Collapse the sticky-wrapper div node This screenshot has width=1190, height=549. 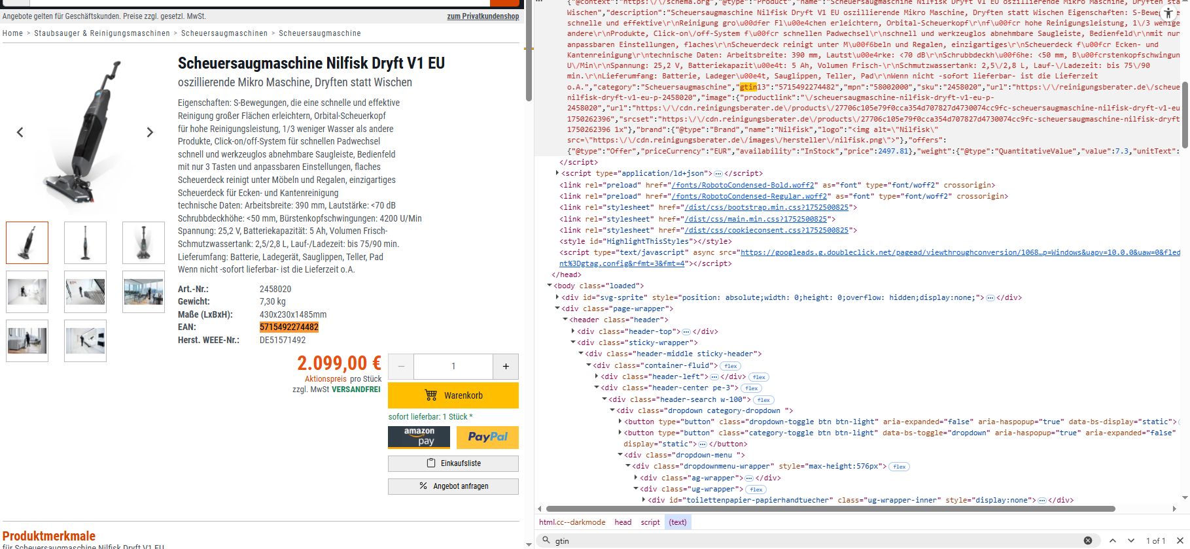572,342
